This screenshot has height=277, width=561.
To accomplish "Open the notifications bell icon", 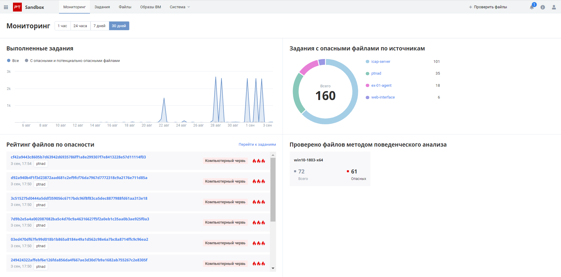I will [532, 7].
